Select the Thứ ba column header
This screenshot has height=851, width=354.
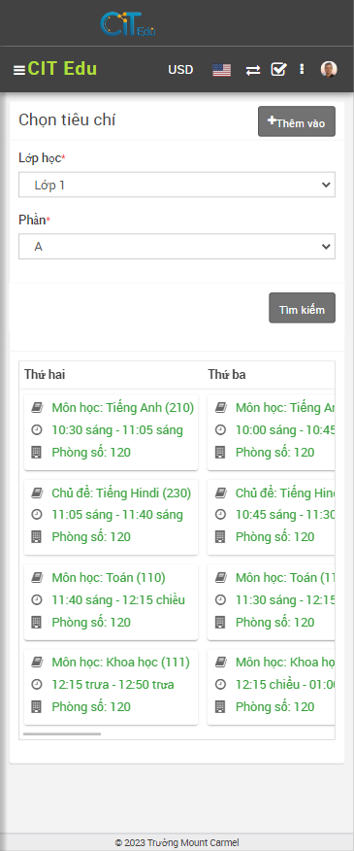227,374
